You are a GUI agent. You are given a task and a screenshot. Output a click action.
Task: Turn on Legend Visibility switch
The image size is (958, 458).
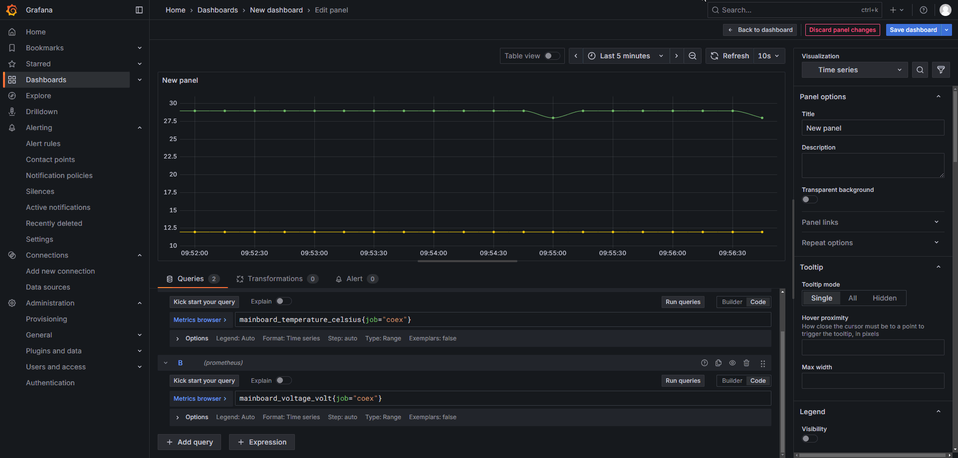(809, 439)
